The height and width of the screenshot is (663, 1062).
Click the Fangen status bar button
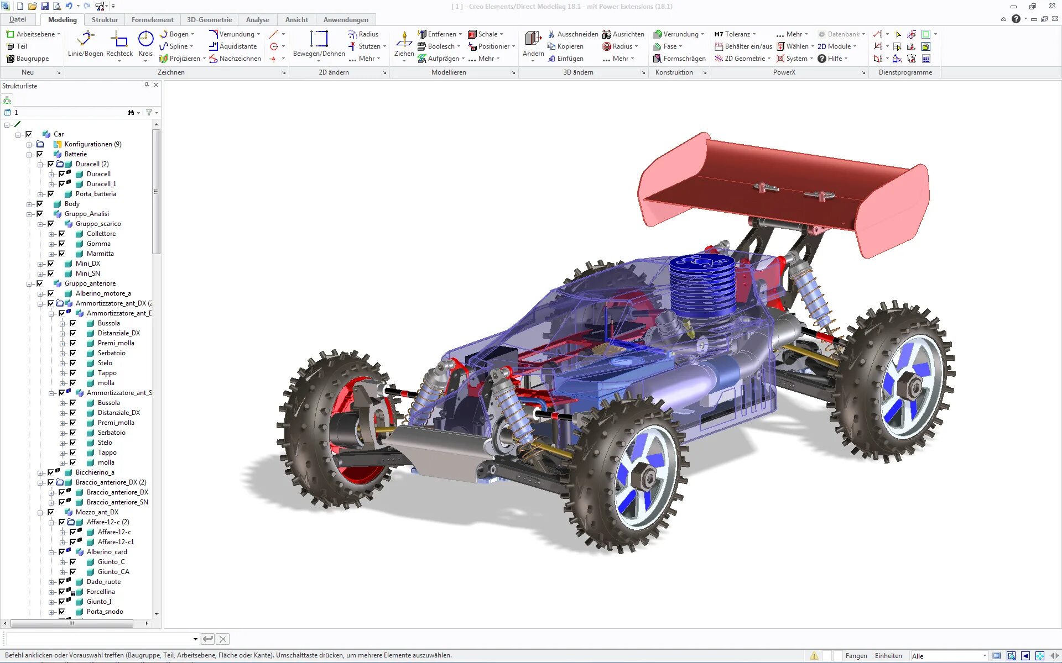click(856, 656)
